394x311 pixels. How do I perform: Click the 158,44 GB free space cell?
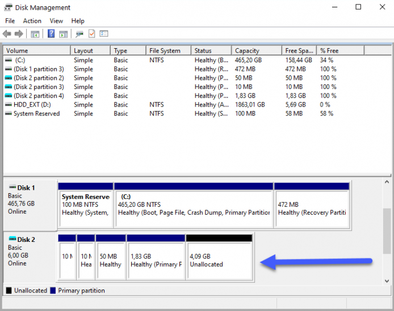pyautogui.click(x=299, y=60)
